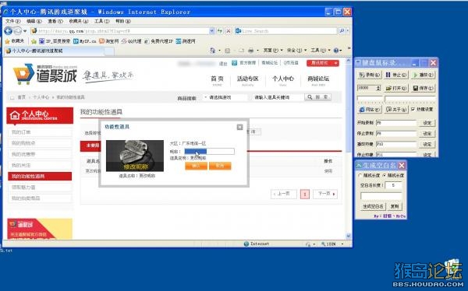Click the orange confirm button in dialog
This screenshot has height=291, width=468.
[x=196, y=166]
